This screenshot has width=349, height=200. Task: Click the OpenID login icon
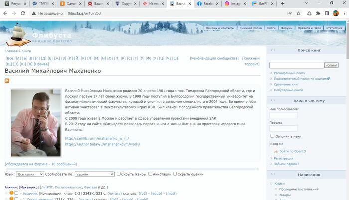click(276, 151)
